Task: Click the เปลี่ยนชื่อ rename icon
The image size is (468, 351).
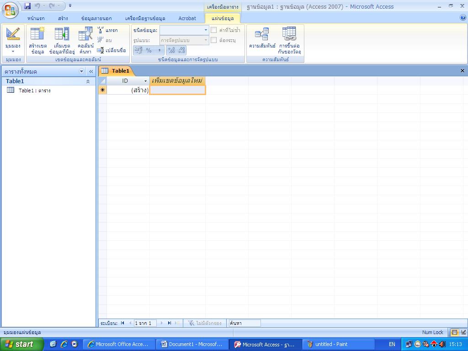Action: coord(101,50)
